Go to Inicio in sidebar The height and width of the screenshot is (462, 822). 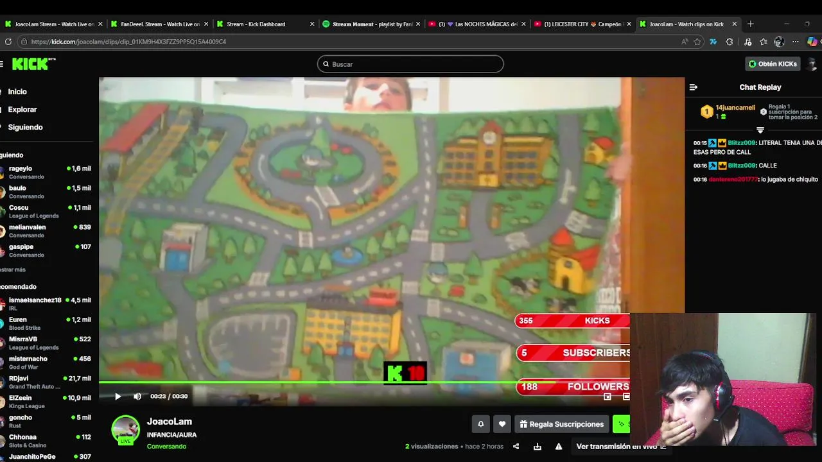coord(17,92)
